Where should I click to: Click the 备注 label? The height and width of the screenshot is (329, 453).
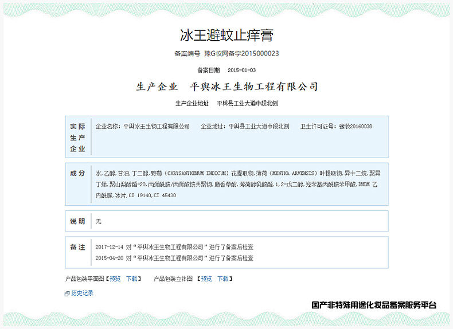78,247
